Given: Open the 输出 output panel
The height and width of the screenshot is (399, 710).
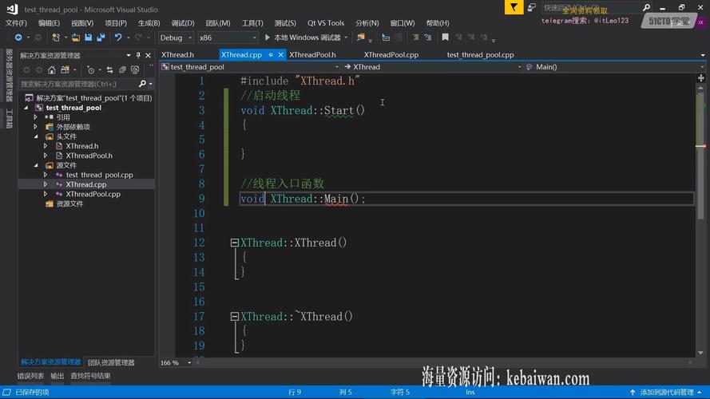Looking at the screenshot, I should click(x=57, y=376).
